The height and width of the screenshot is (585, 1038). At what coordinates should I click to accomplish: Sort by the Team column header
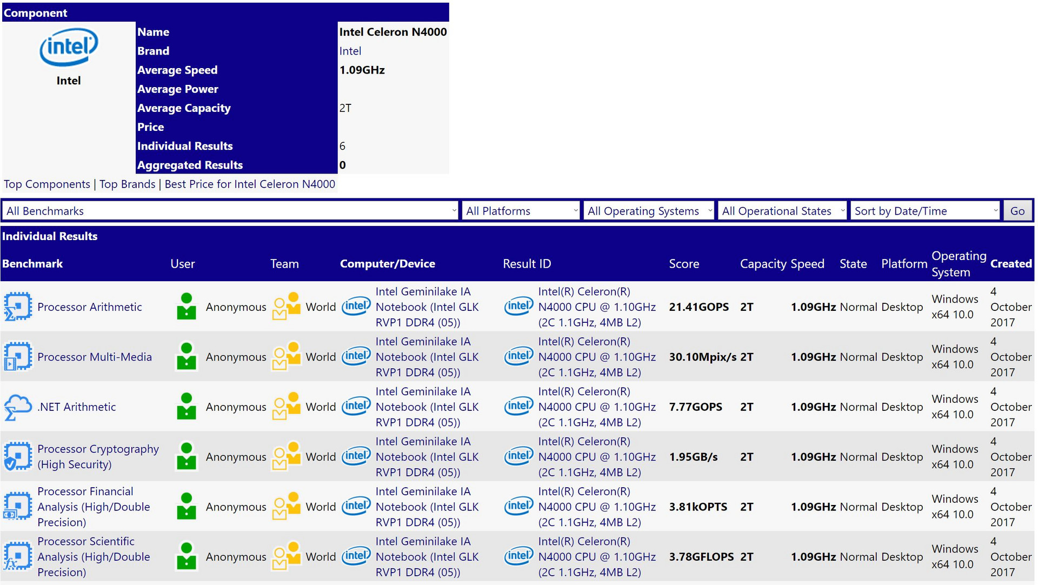pos(284,264)
